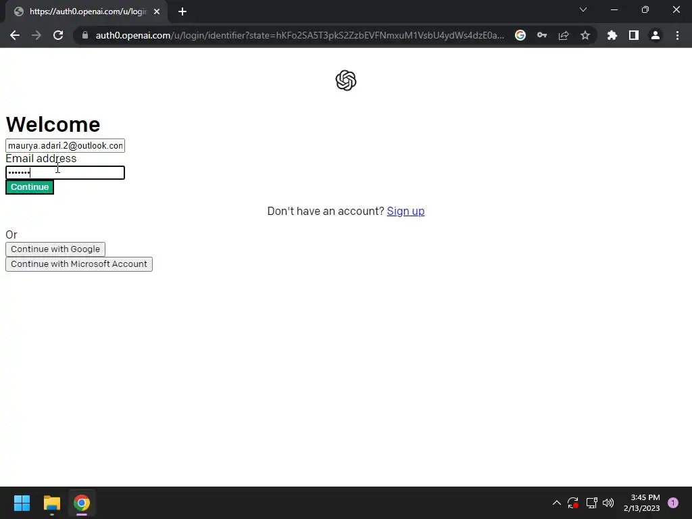The height and width of the screenshot is (519, 692).
Task: Click the Welcome heading text
Action: (53, 124)
